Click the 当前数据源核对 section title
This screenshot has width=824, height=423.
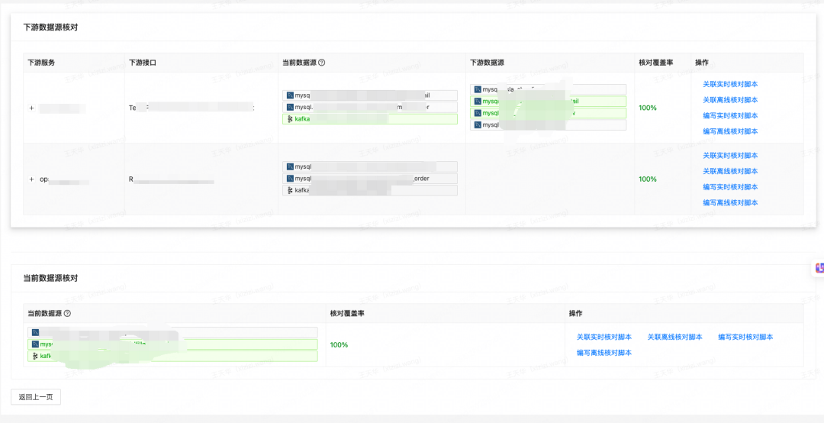pos(50,279)
